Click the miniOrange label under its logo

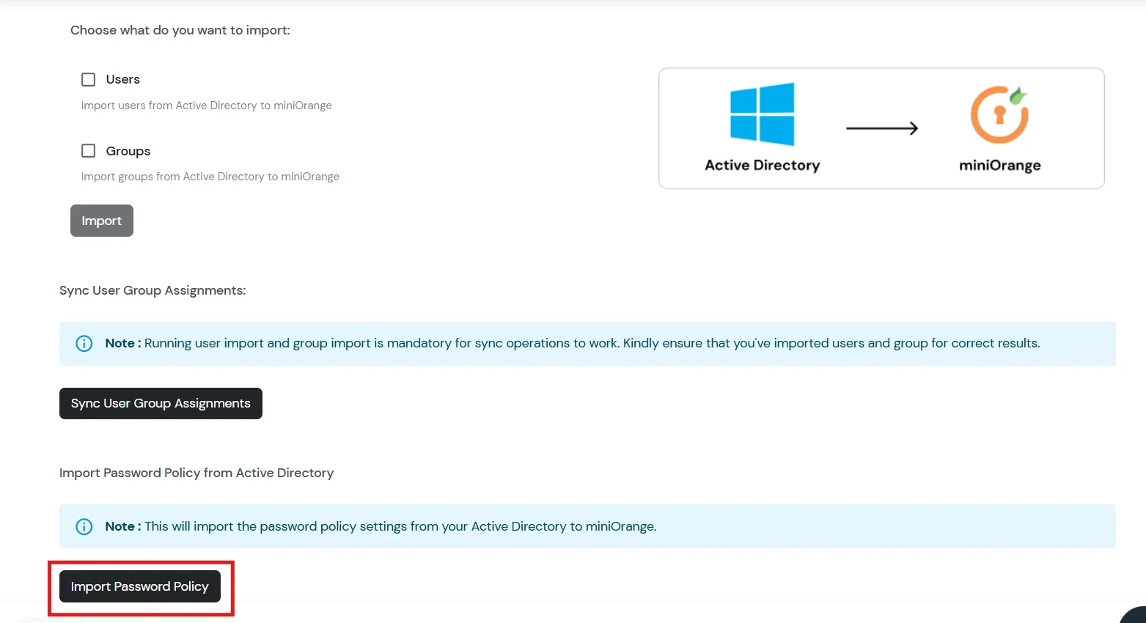tap(999, 164)
